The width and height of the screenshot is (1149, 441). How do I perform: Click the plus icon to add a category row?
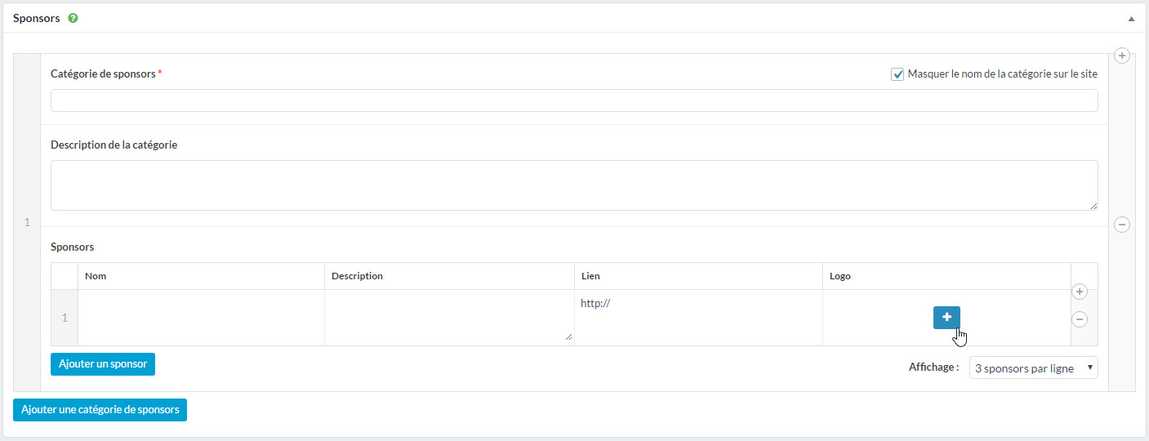[1122, 56]
